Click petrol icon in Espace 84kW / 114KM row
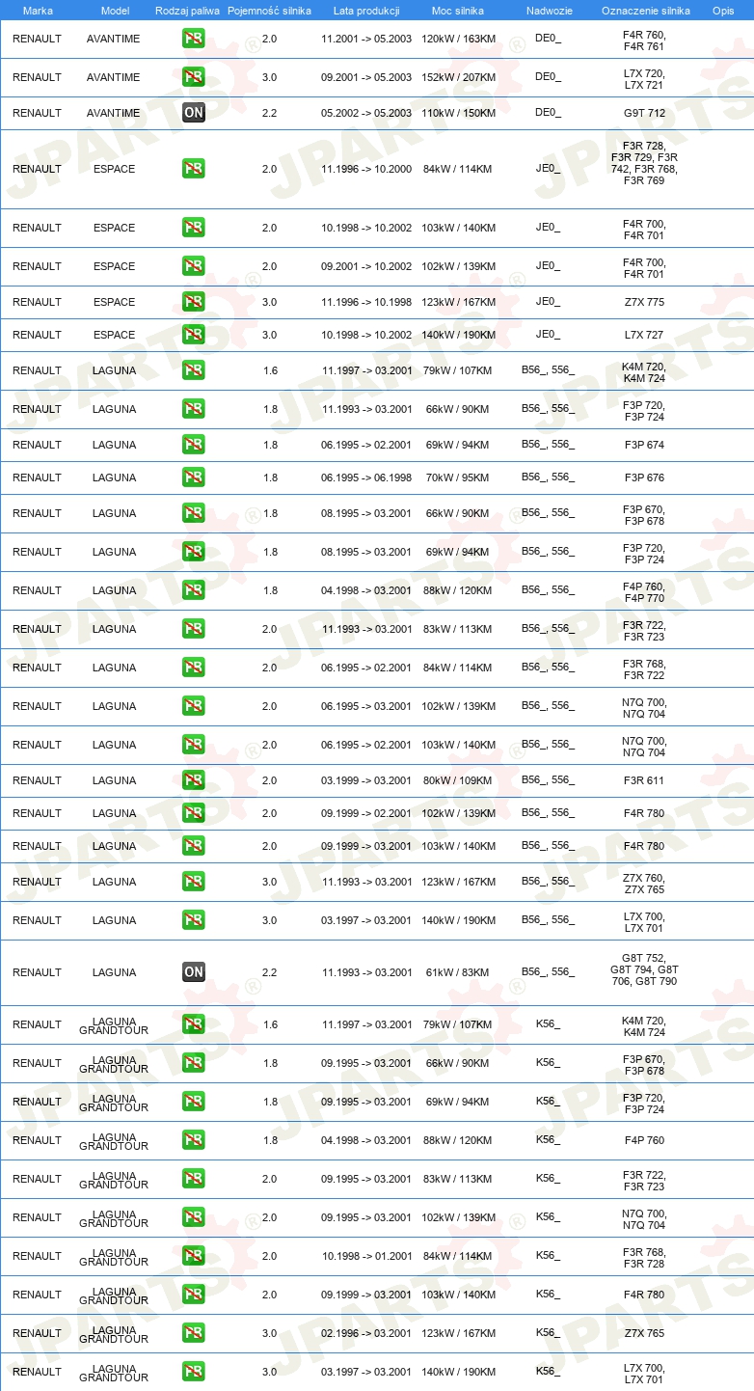The width and height of the screenshot is (754, 1391). [x=194, y=169]
